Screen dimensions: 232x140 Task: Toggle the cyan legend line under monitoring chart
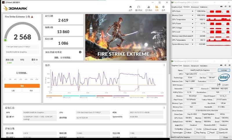click(x=71, y=96)
